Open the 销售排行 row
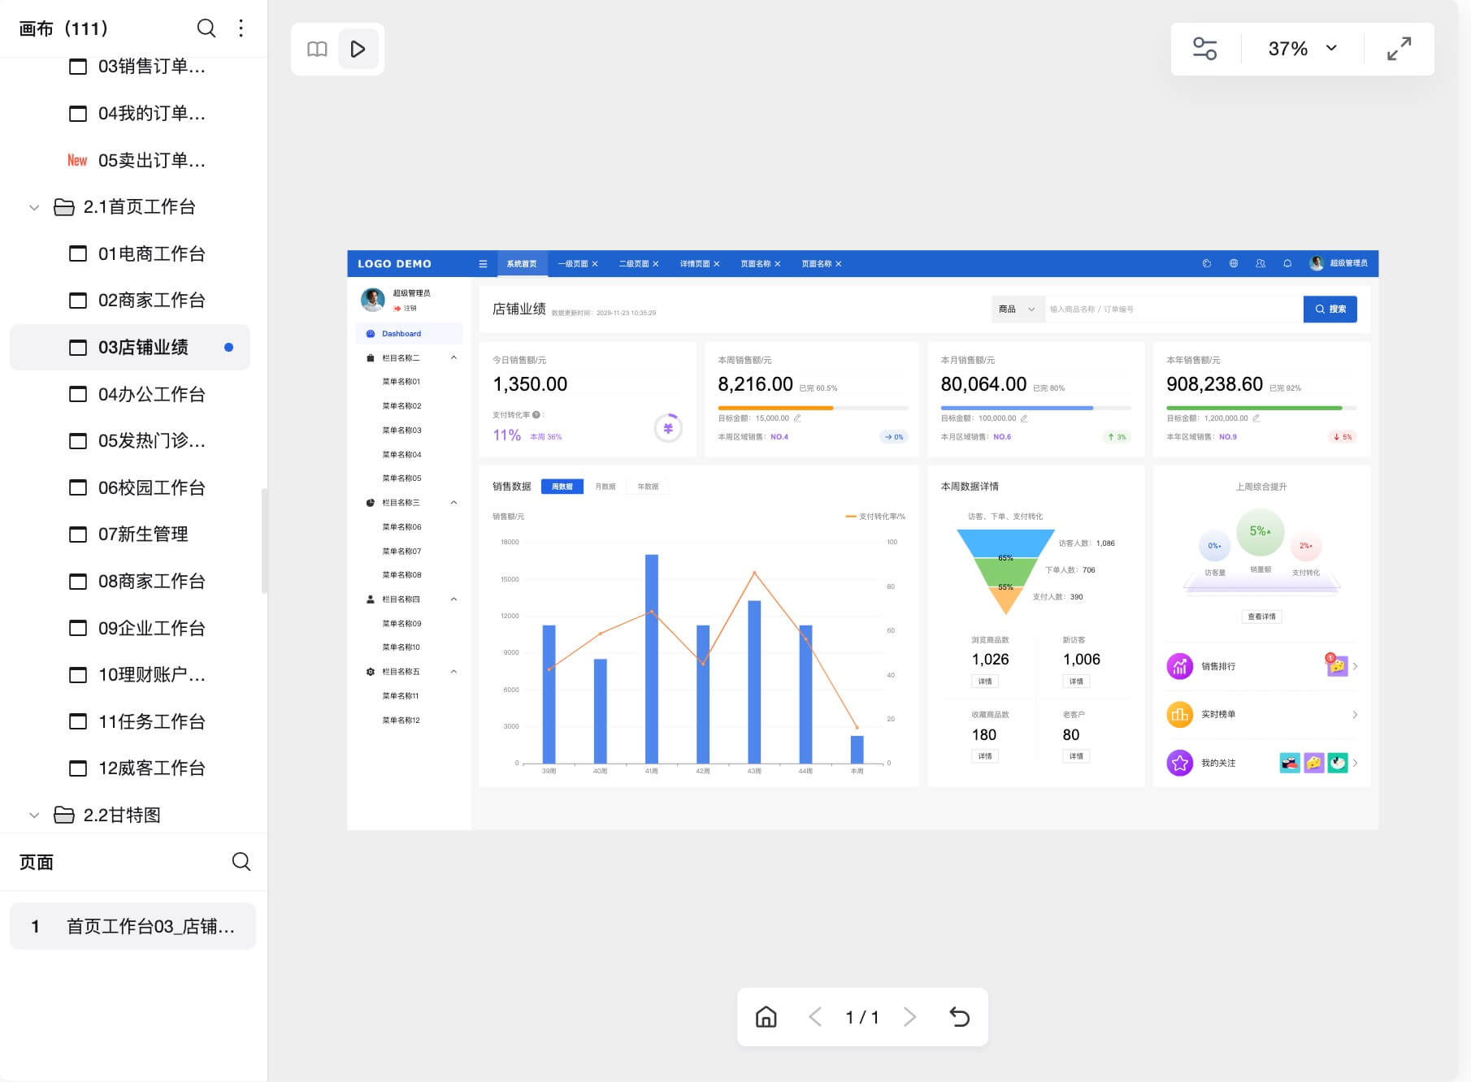This screenshot has height=1082, width=1471. pos(1262,666)
